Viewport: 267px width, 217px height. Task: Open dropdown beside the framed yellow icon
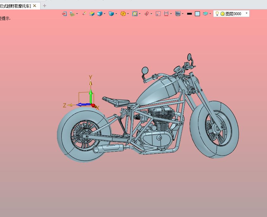click(x=140, y=14)
